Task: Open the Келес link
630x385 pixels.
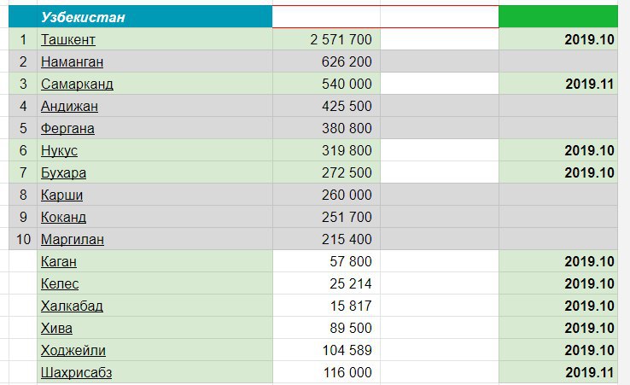Action: point(60,283)
